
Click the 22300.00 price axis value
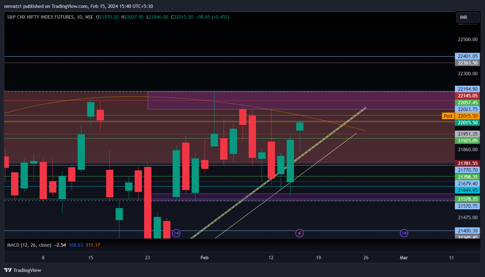468,74
